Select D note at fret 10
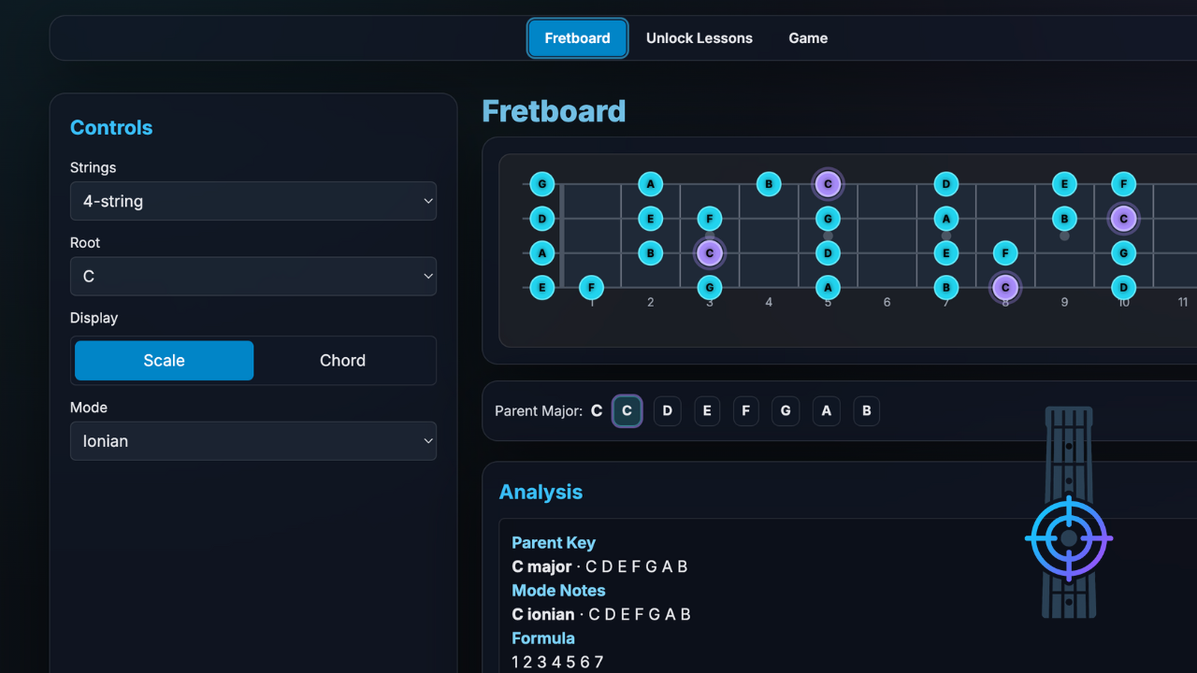1197x673 pixels. [1123, 287]
